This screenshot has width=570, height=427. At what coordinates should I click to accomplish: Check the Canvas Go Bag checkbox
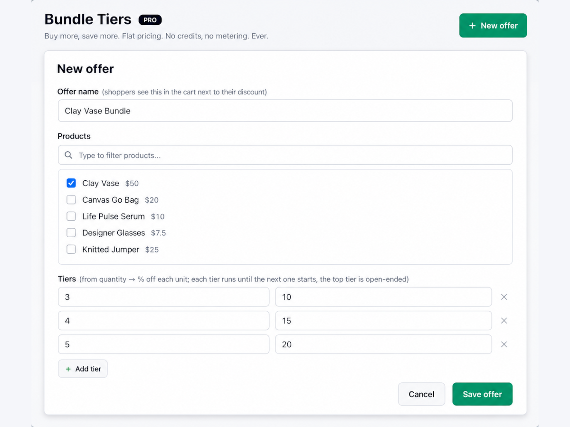(x=71, y=200)
